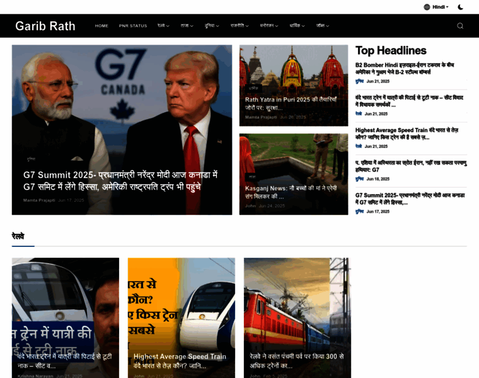479x378 pixels.
Task: Open रेलवे ने वसंत पंचमी पर्व card title
Action: click(297, 361)
